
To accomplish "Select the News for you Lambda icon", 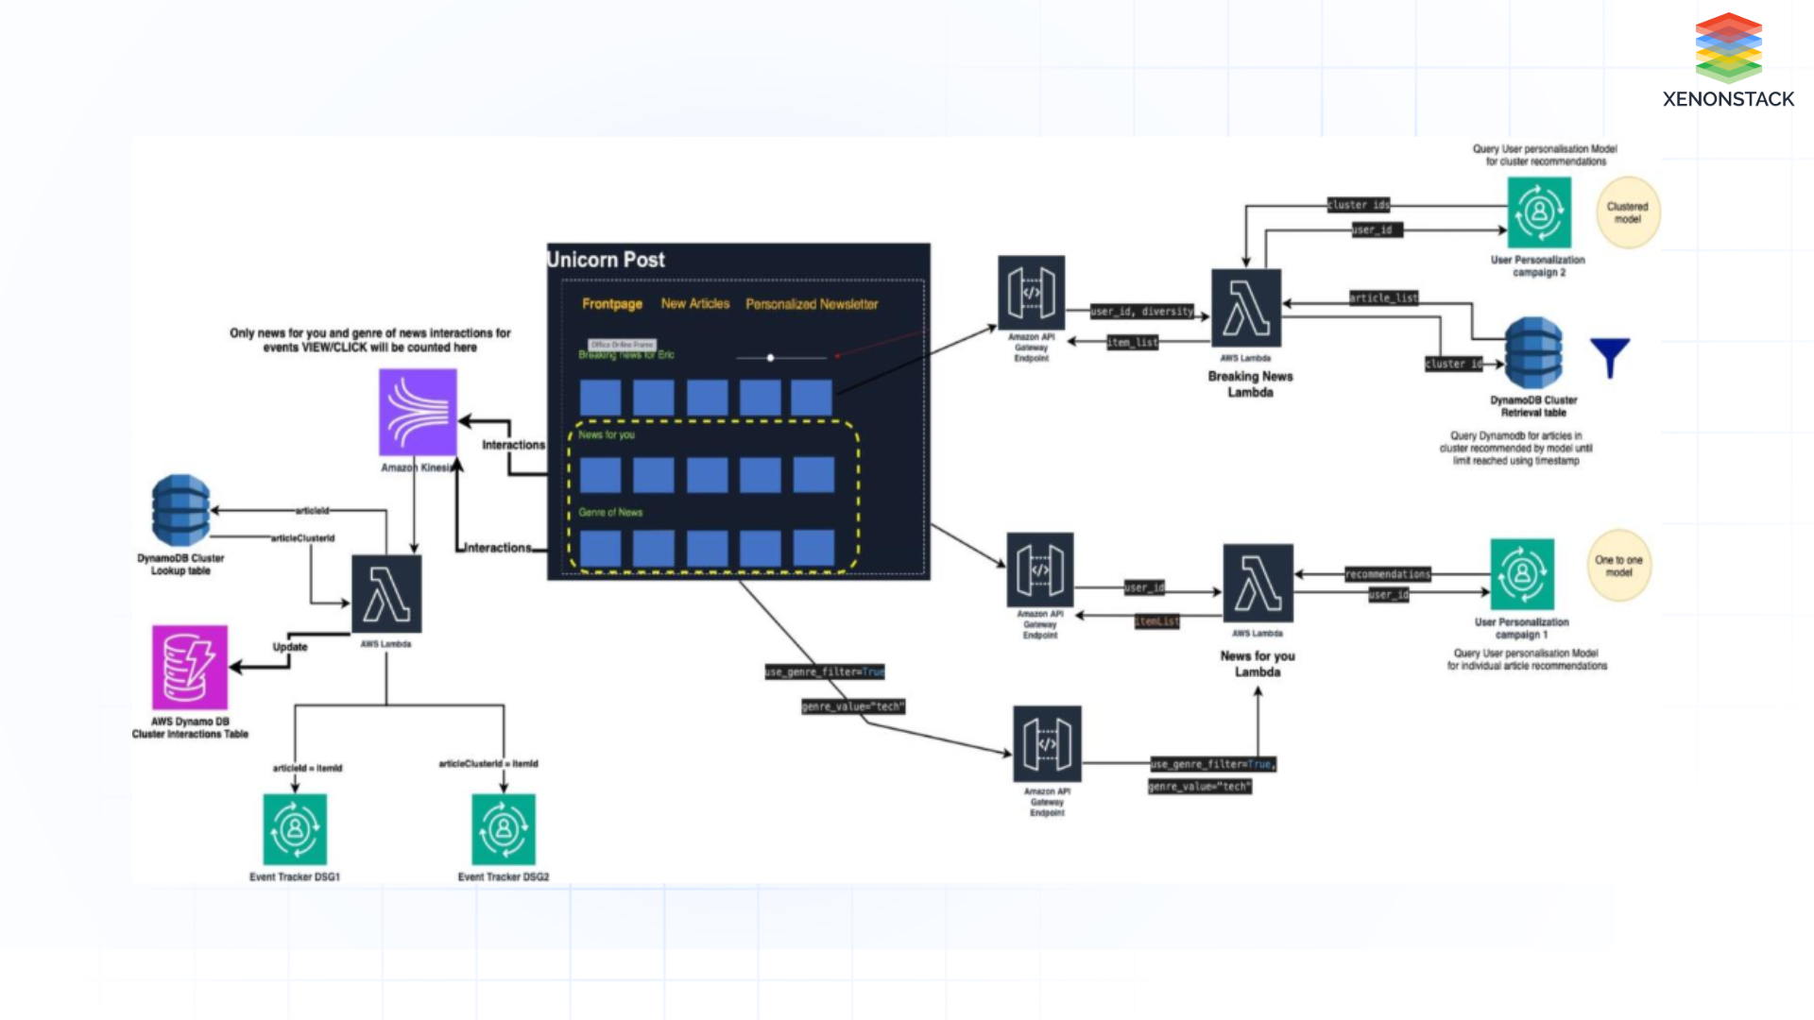I will 1258,583.
